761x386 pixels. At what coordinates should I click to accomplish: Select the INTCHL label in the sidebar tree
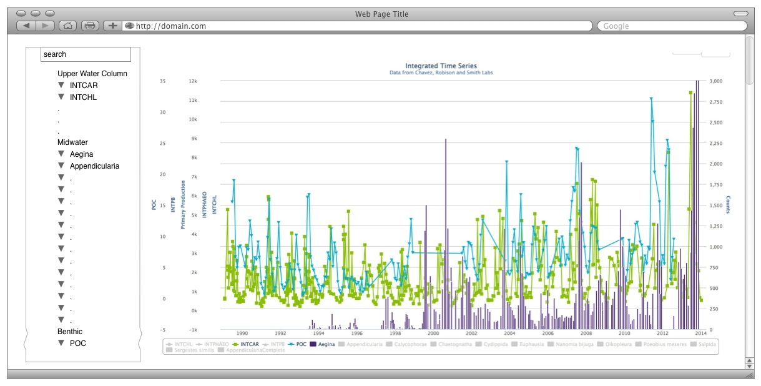click(83, 97)
